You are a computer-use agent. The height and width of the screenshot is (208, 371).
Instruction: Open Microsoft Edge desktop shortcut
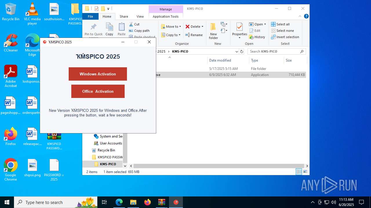[x=32, y=45]
